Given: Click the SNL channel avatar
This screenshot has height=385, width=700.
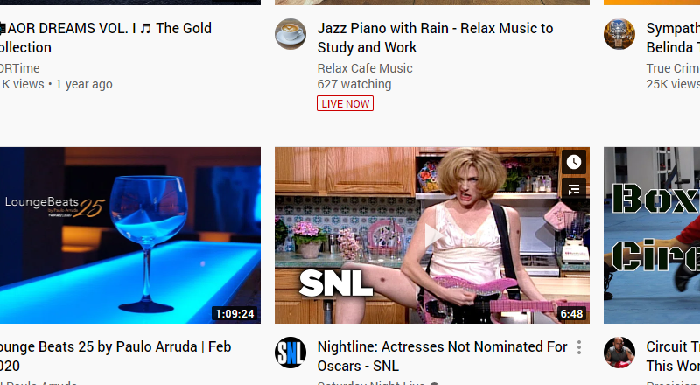Looking at the screenshot, I should point(290,353).
